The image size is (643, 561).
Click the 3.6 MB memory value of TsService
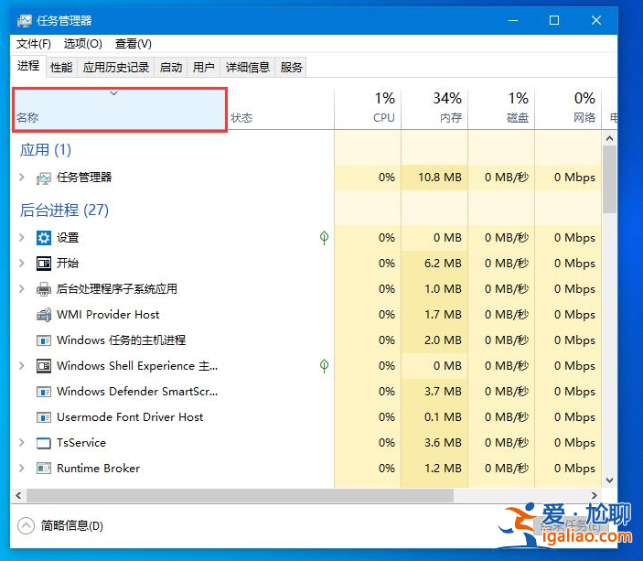(x=443, y=443)
